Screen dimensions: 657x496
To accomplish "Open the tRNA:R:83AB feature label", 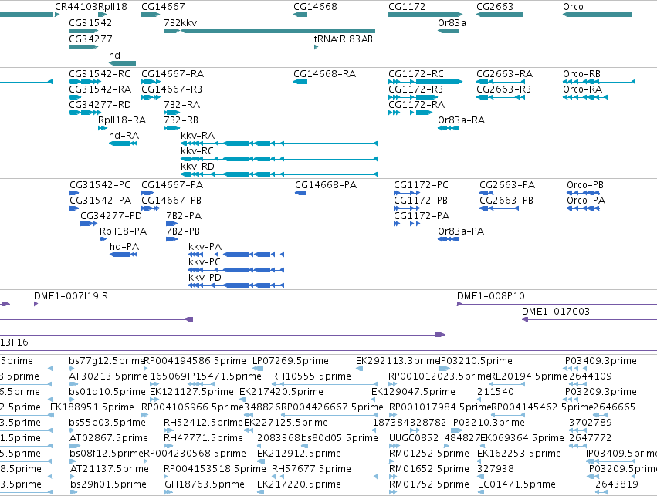I will 343,39.
